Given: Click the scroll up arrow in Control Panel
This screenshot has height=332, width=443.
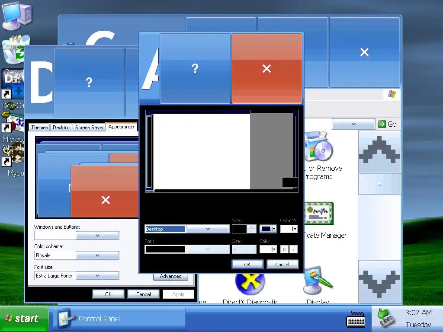Looking at the screenshot, I should click(379, 152).
